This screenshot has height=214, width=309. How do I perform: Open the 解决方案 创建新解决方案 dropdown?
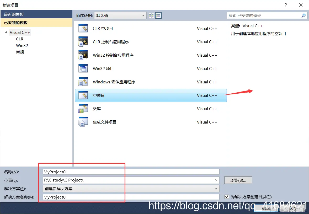131,189
